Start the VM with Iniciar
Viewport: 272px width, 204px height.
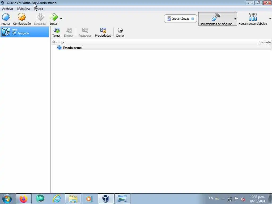[x=54, y=19]
